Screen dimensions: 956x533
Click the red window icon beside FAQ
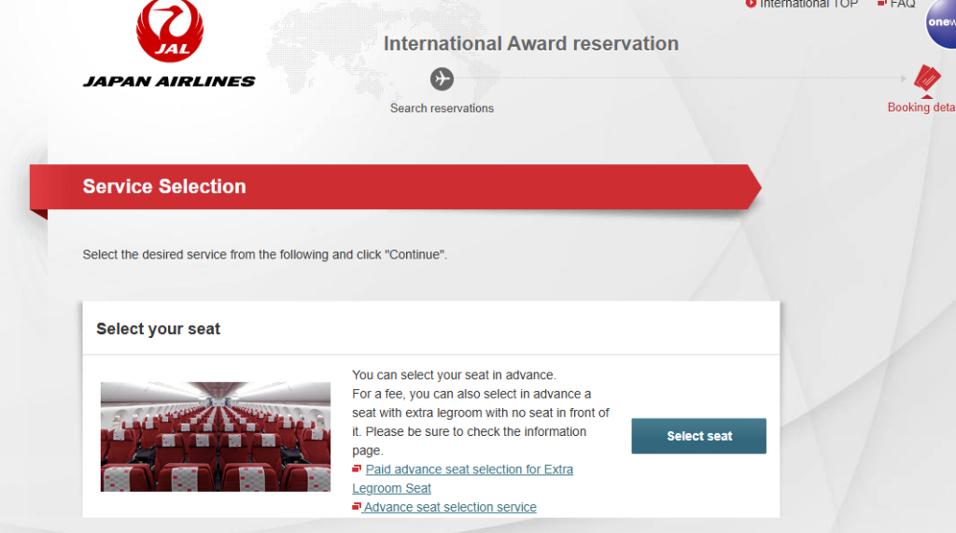(881, 4)
